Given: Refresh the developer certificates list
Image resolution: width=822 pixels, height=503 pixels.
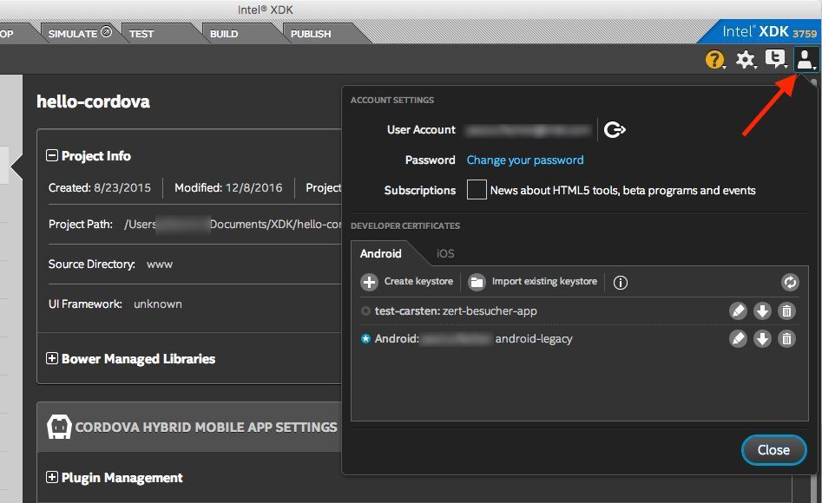Looking at the screenshot, I should [790, 282].
